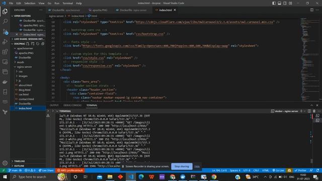Open the Extensions view

point(5,52)
